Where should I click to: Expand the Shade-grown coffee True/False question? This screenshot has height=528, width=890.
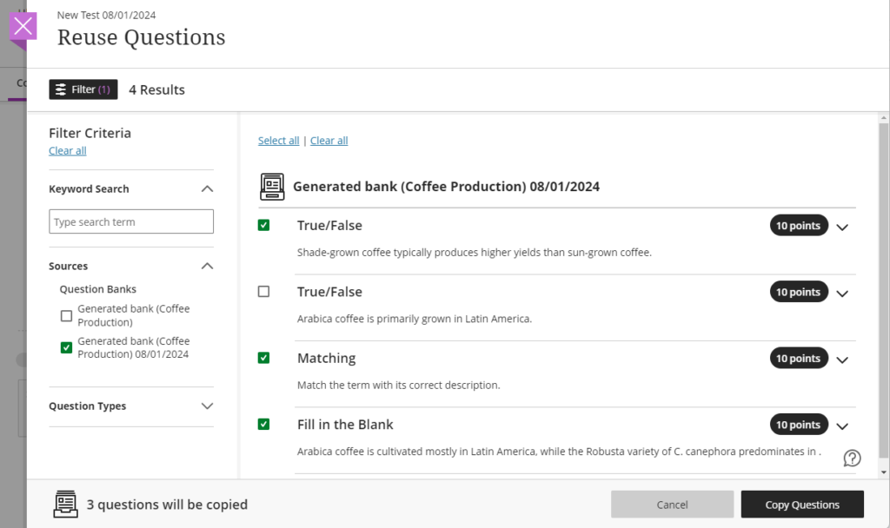(x=842, y=227)
